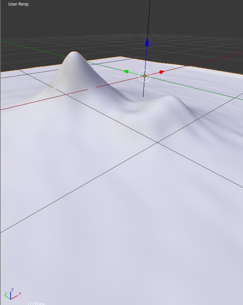Click the green Y-axis handle of the manipulator
This screenshot has height=305, width=243.
(x=126, y=72)
